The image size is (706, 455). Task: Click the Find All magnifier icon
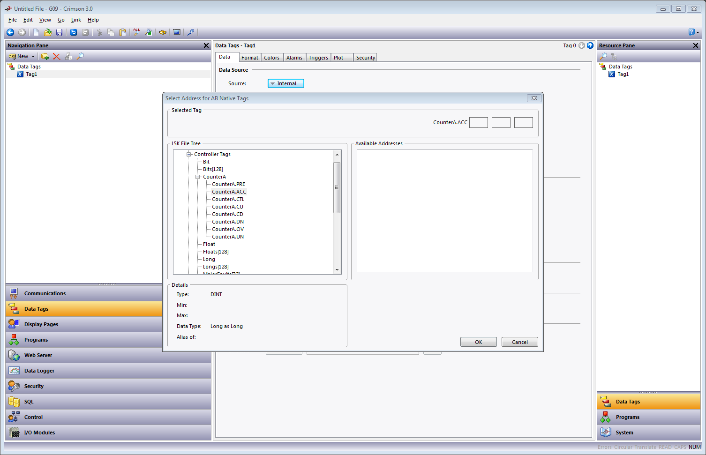[137, 32]
